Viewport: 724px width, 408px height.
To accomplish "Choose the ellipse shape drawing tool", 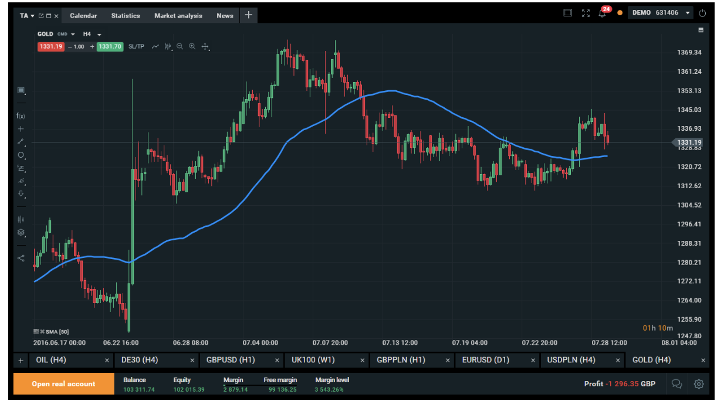I will [x=21, y=155].
